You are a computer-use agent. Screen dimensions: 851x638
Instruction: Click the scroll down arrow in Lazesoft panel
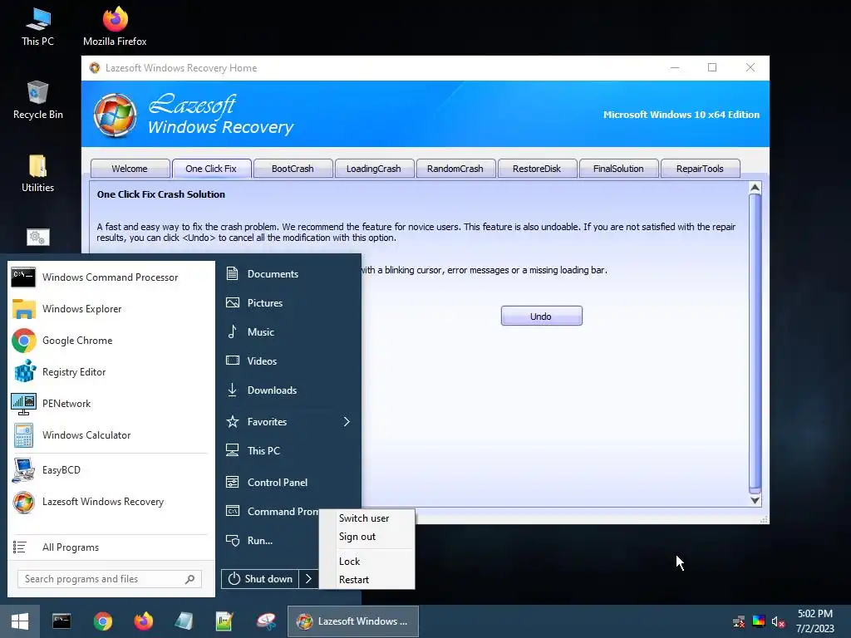755,500
